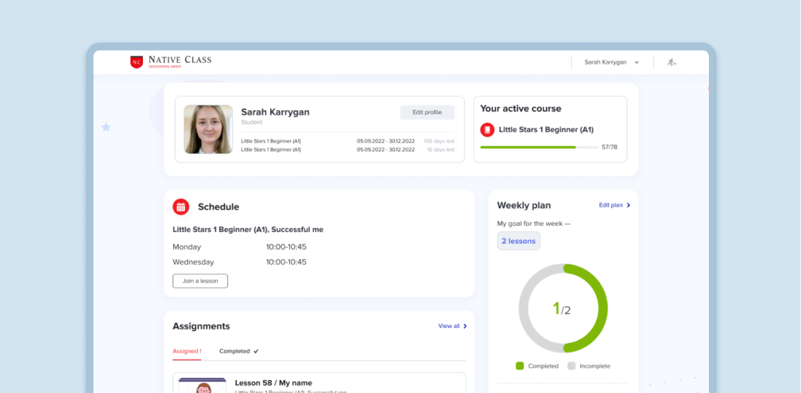This screenshot has height=393, width=801.
Task: Click the arrow beside Edit plan
Action: [628, 206]
